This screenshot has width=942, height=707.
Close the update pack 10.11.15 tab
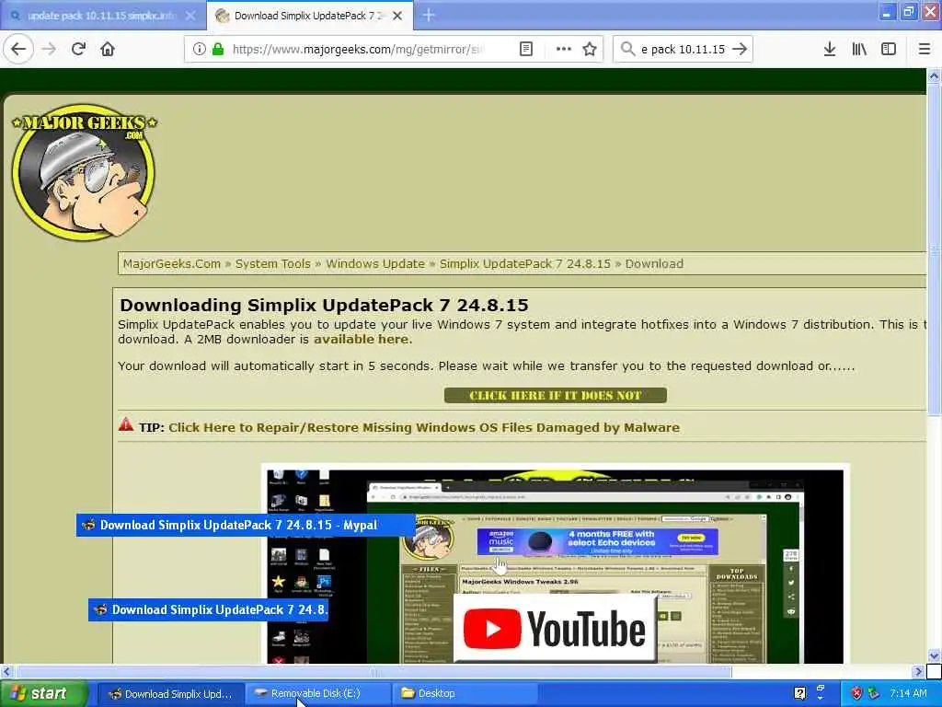(190, 17)
